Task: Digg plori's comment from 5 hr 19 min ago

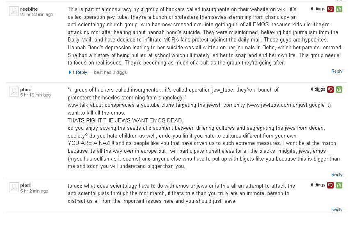Action: point(339,90)
